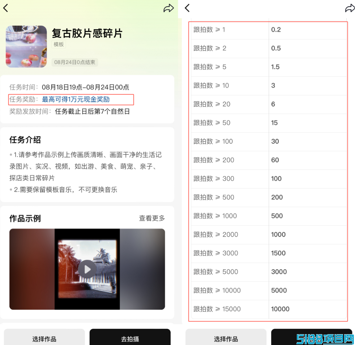Image resolution: width=355 pixels, height=345 pixels.
Task: Tap the share arrow on the right screen
Action: (350, 8)
